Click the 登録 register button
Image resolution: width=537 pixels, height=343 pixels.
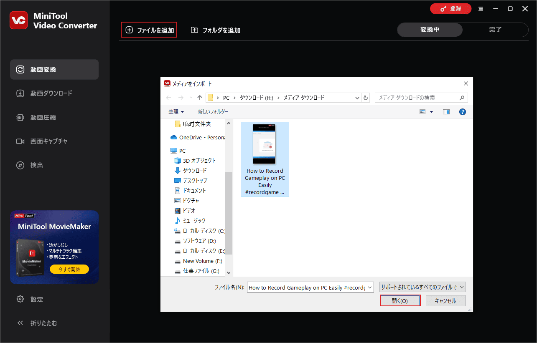pos(450,8)
